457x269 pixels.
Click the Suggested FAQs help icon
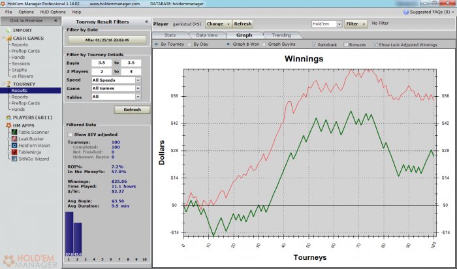pos(406,12)
